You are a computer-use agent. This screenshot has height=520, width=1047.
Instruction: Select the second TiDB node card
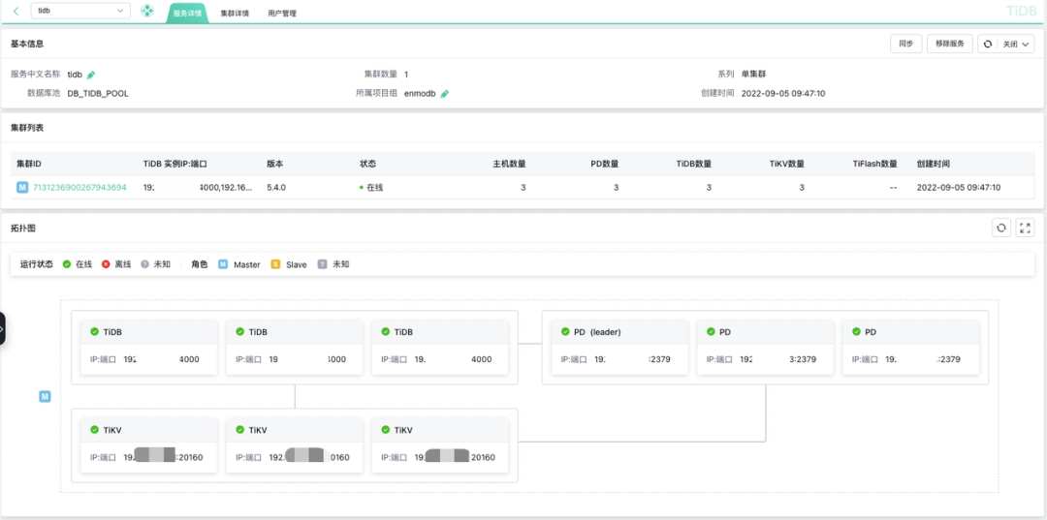pyautogui.click(x=295, y=347)
